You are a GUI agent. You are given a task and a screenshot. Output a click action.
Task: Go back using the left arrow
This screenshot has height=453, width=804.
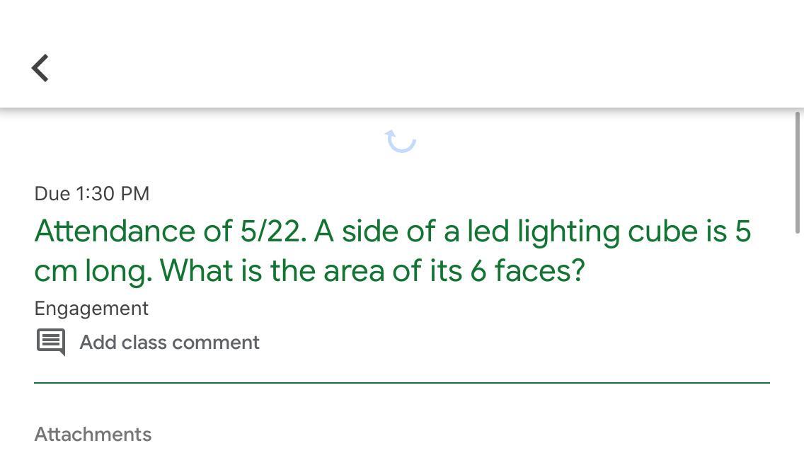point(40,68)
